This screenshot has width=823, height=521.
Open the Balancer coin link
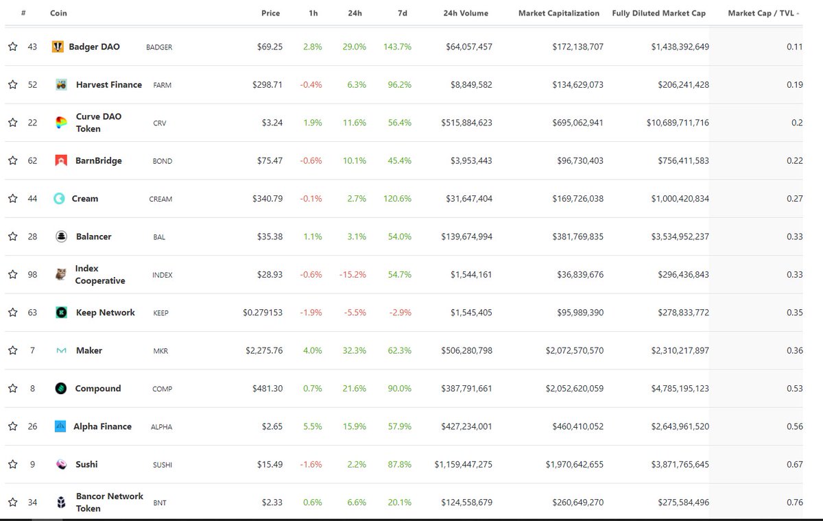(x=93, y=237)
